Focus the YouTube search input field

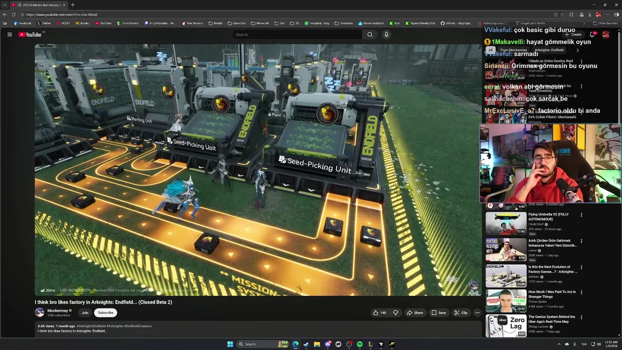[x=297, y=35]
